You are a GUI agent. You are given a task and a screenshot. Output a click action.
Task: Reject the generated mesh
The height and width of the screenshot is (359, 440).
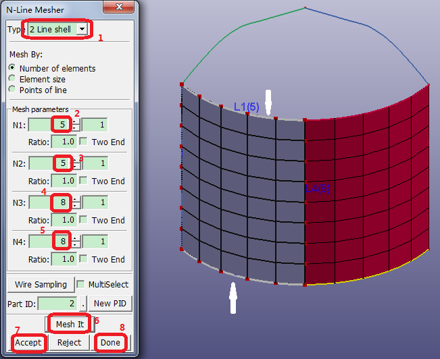point(69,343)
